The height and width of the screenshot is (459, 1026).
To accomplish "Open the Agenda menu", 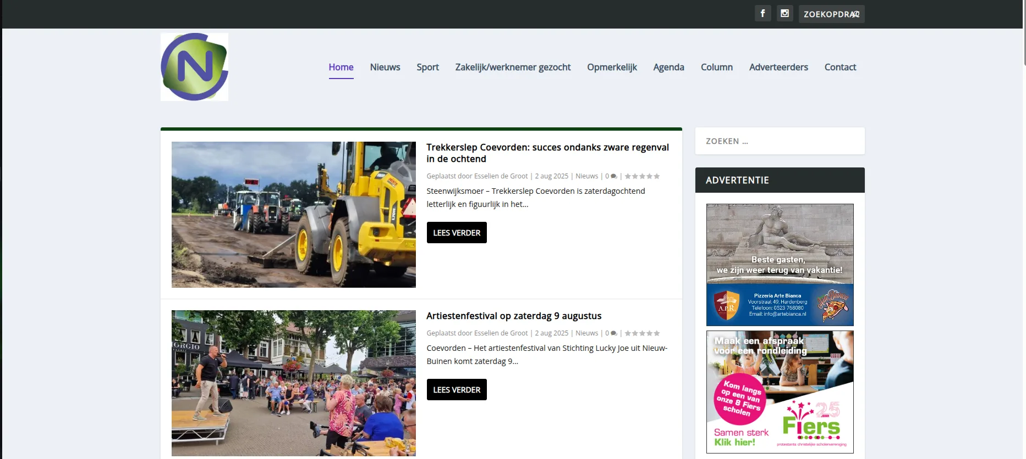I will [668, 67].
